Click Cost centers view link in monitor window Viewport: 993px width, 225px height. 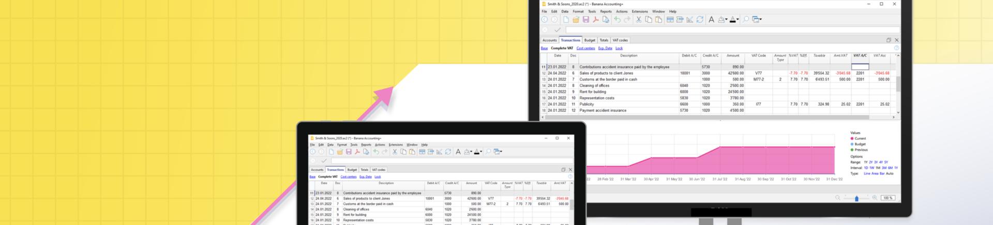click(585, 48)
